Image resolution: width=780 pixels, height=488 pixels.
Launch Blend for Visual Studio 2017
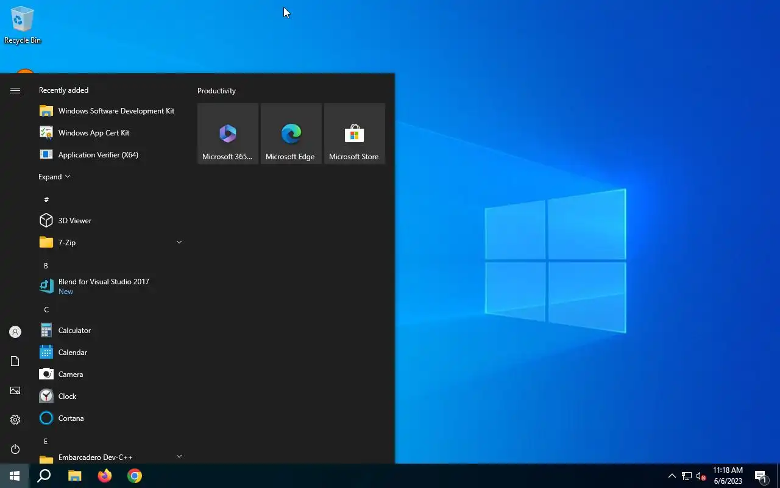click(x=111, y=287)
